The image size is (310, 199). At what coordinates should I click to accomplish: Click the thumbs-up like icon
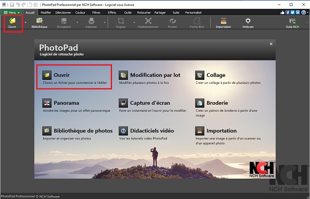[x=282, y=12]
